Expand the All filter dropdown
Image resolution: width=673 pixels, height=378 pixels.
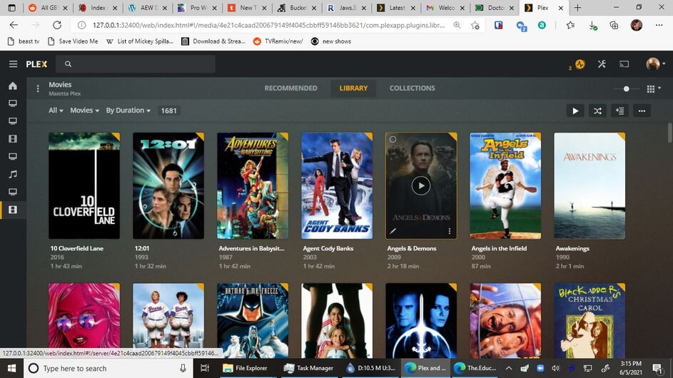click(56, 111)
